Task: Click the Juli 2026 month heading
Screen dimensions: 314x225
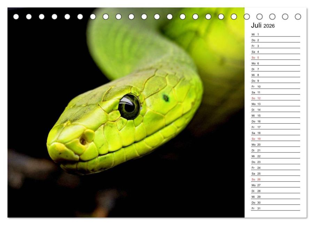Action: click(x=262, y=26)
